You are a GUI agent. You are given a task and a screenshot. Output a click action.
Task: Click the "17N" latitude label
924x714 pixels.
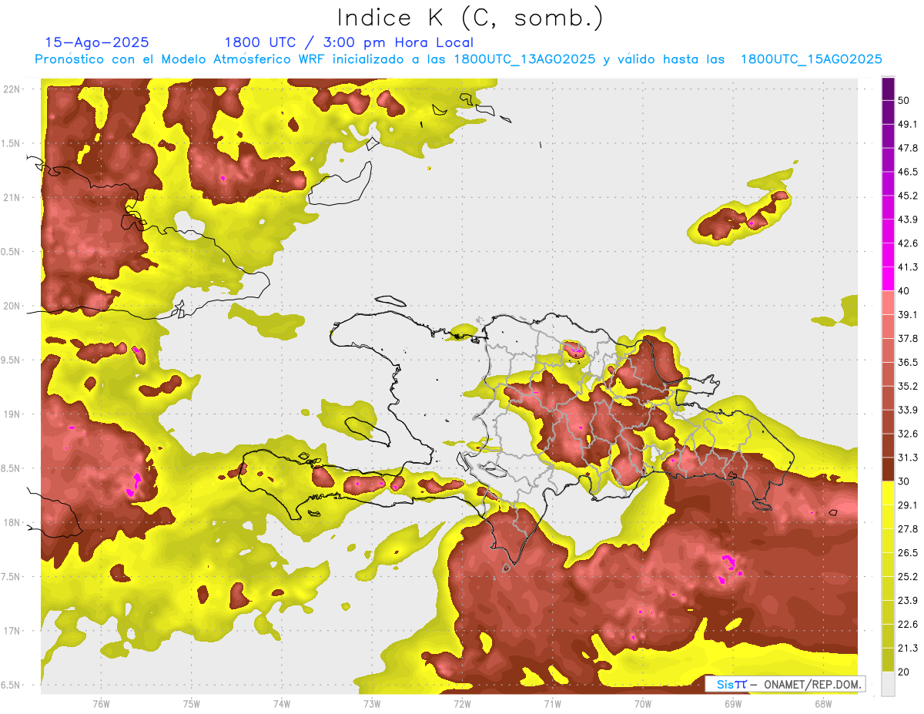(12, 631)
